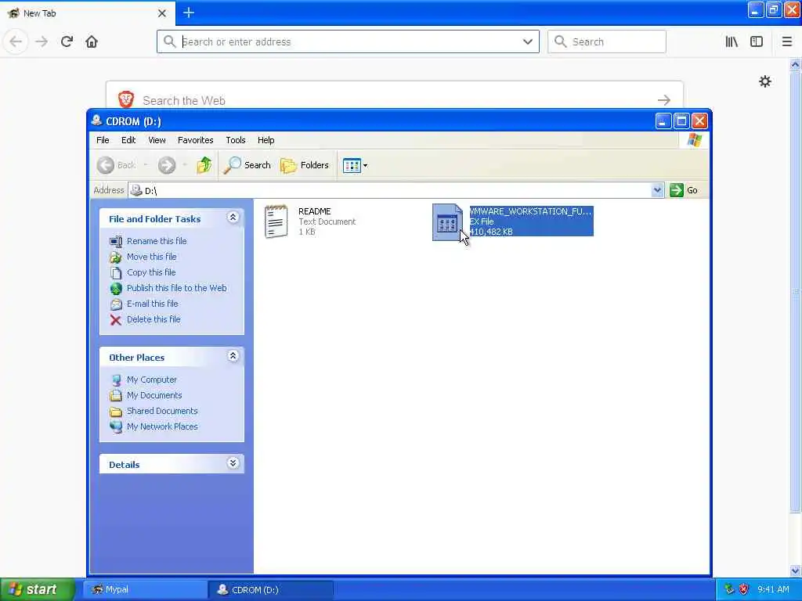Screen dimensions: 802x601
Task: Open the Tools menu
Action: pos(236,140)
